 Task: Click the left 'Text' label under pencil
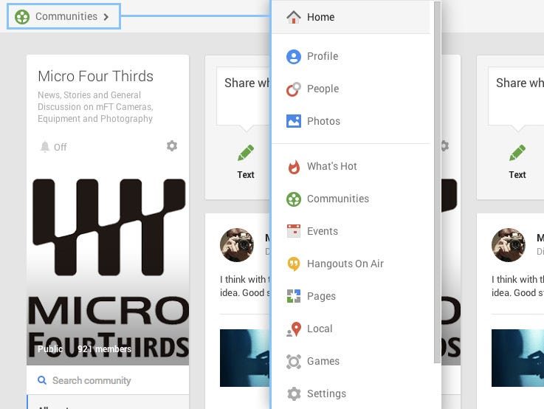pos(246,174)
